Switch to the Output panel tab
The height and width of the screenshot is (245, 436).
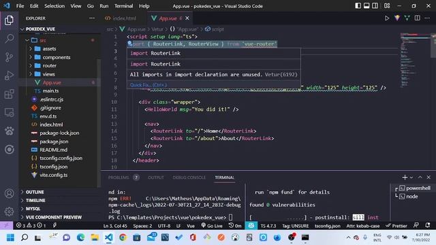(156, 177)
